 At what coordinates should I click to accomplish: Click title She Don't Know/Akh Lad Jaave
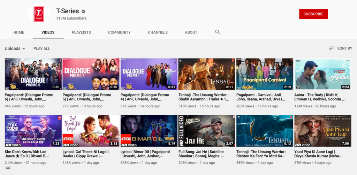[27, 154]
